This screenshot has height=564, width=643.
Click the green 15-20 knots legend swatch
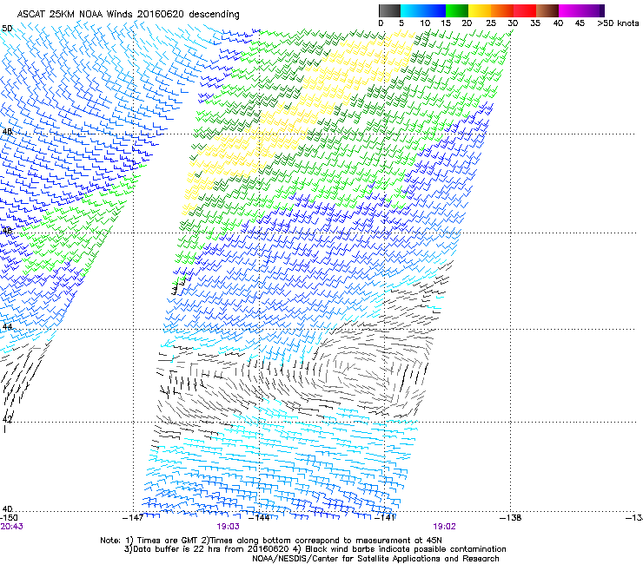[457, 10]
